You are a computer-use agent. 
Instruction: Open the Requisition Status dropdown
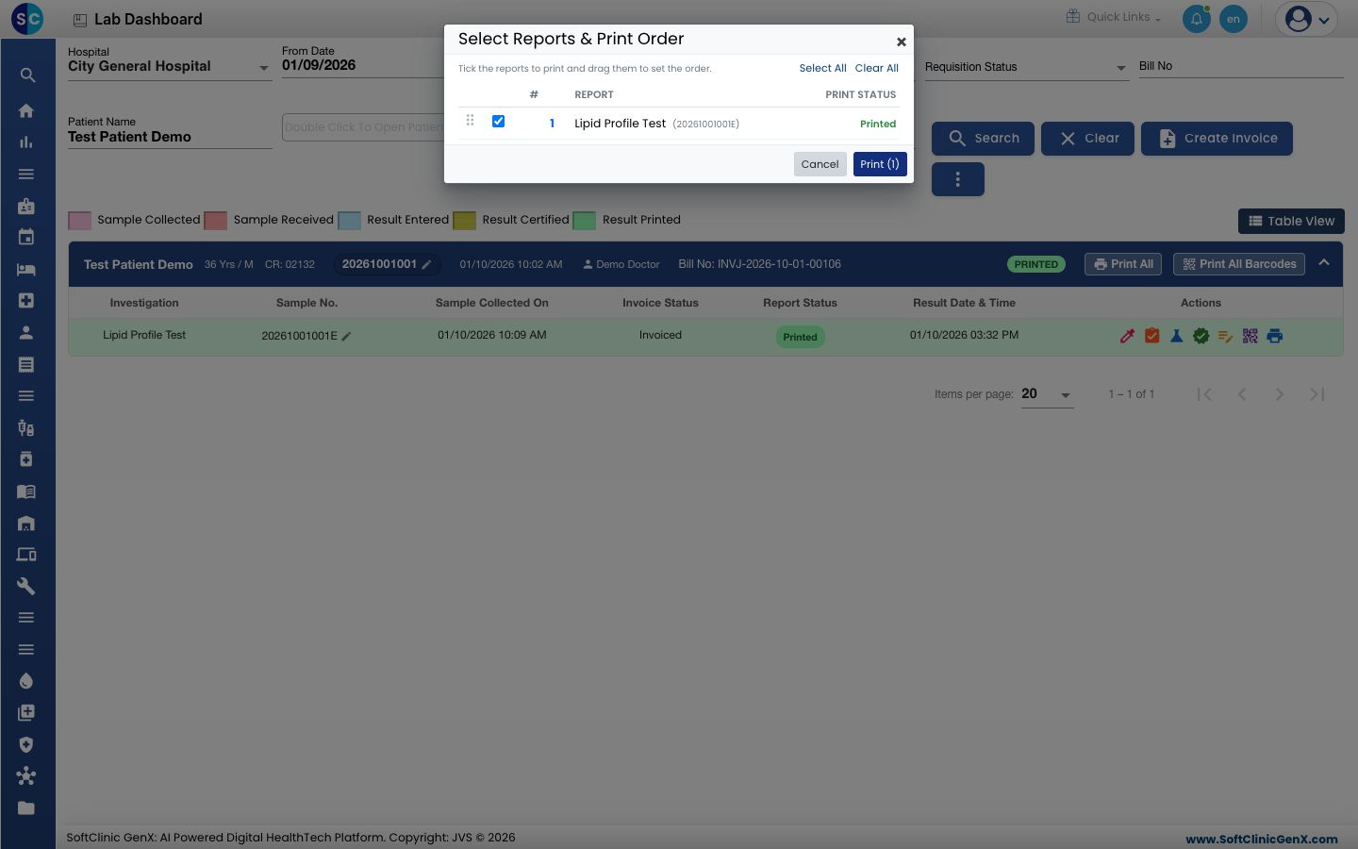(x=1026, y=67)
